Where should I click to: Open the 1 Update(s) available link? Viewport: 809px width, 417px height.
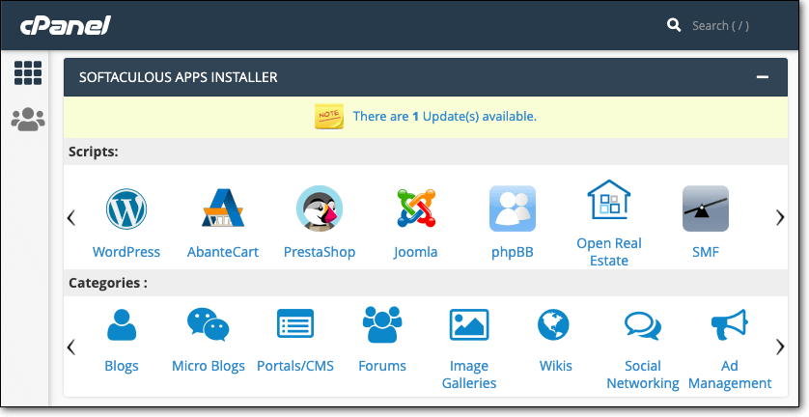click(445, 117)
